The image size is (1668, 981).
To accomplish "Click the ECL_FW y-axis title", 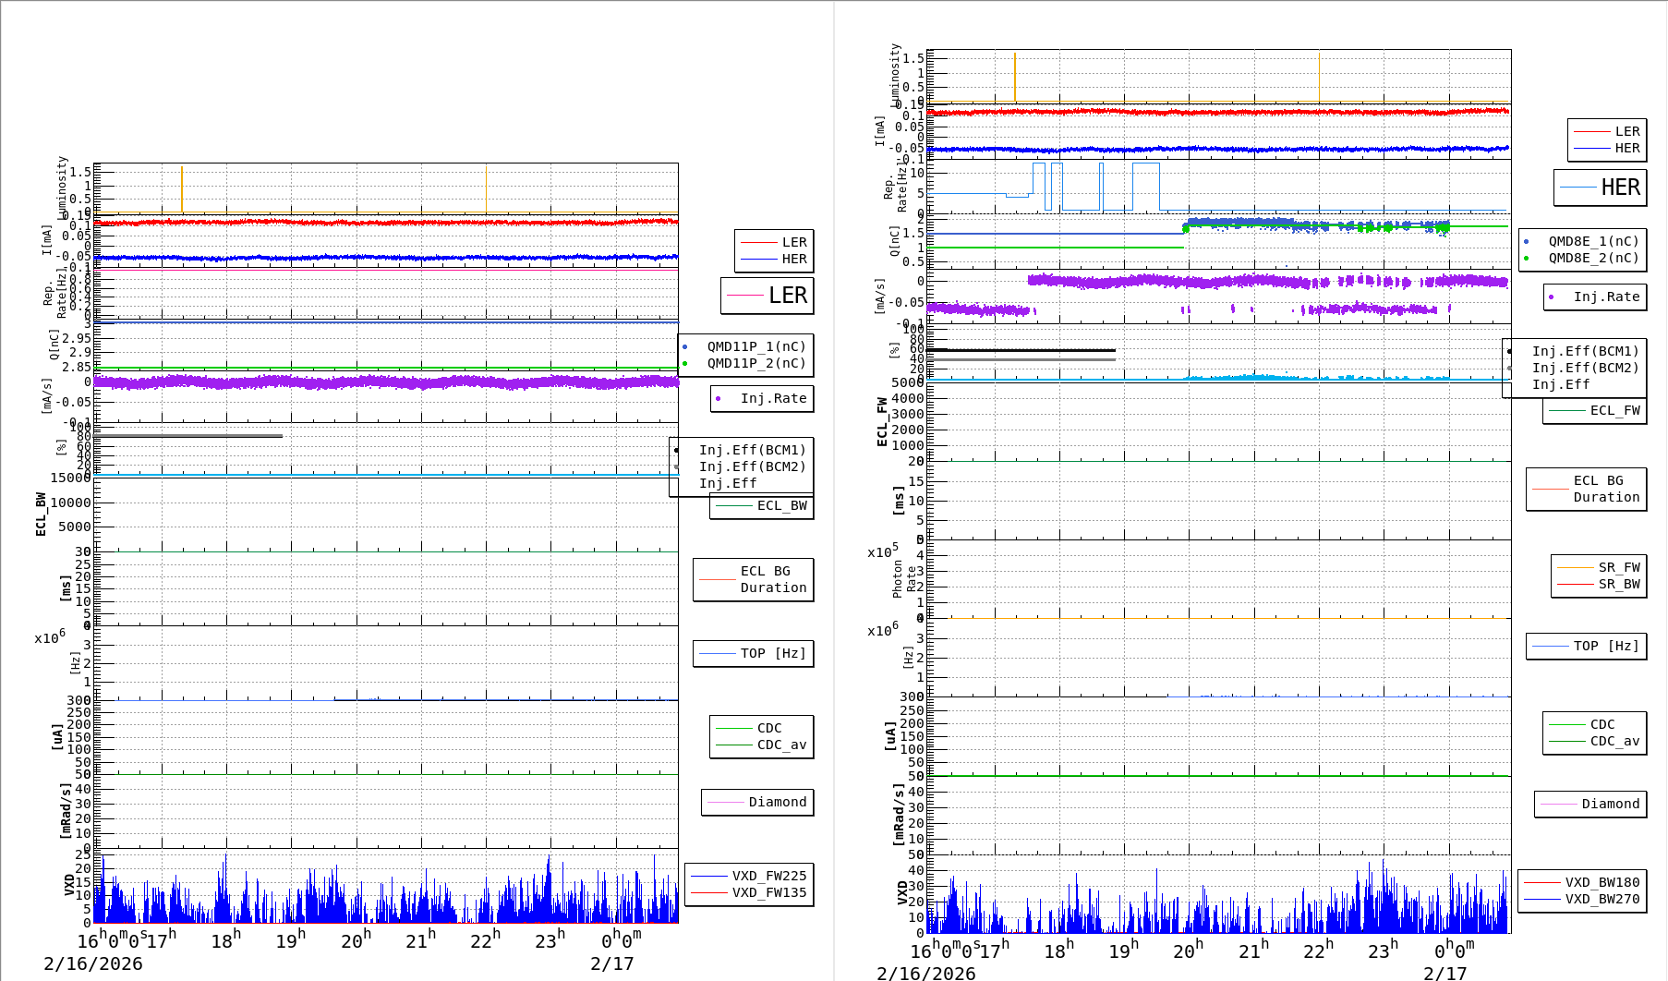I will click(882, 422).
